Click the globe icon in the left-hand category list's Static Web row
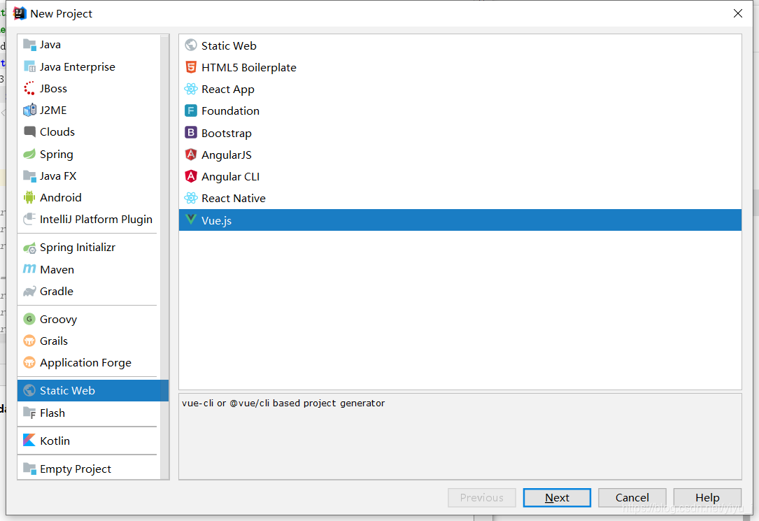759x521 pixels. click(29, 390)
